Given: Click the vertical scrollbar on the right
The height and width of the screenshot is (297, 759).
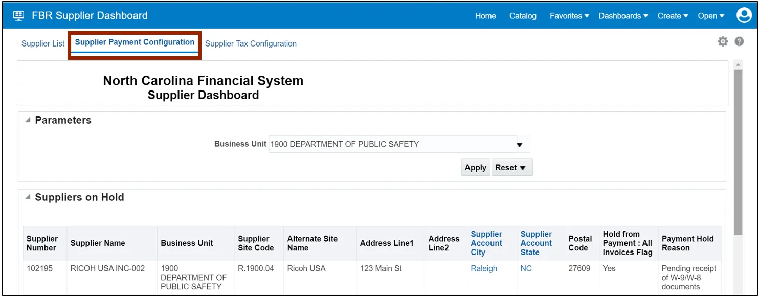Looking at the screenshot, I should coord(738,153).
